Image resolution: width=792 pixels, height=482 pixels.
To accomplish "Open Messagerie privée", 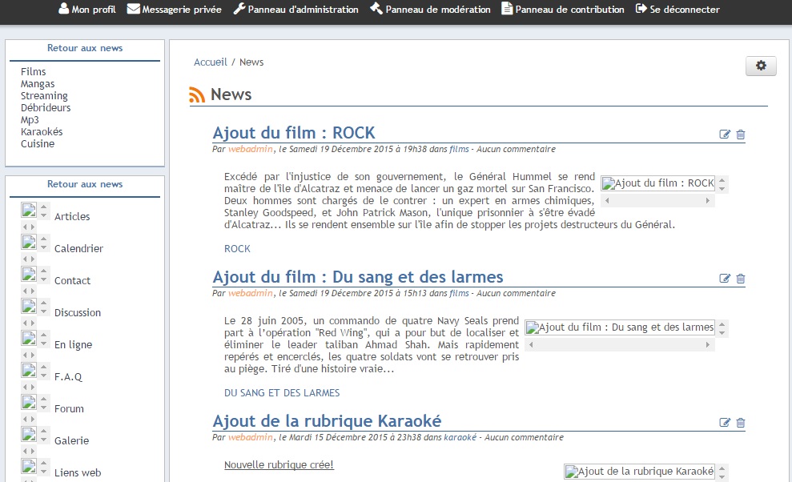I will click(x=174, y=10).
